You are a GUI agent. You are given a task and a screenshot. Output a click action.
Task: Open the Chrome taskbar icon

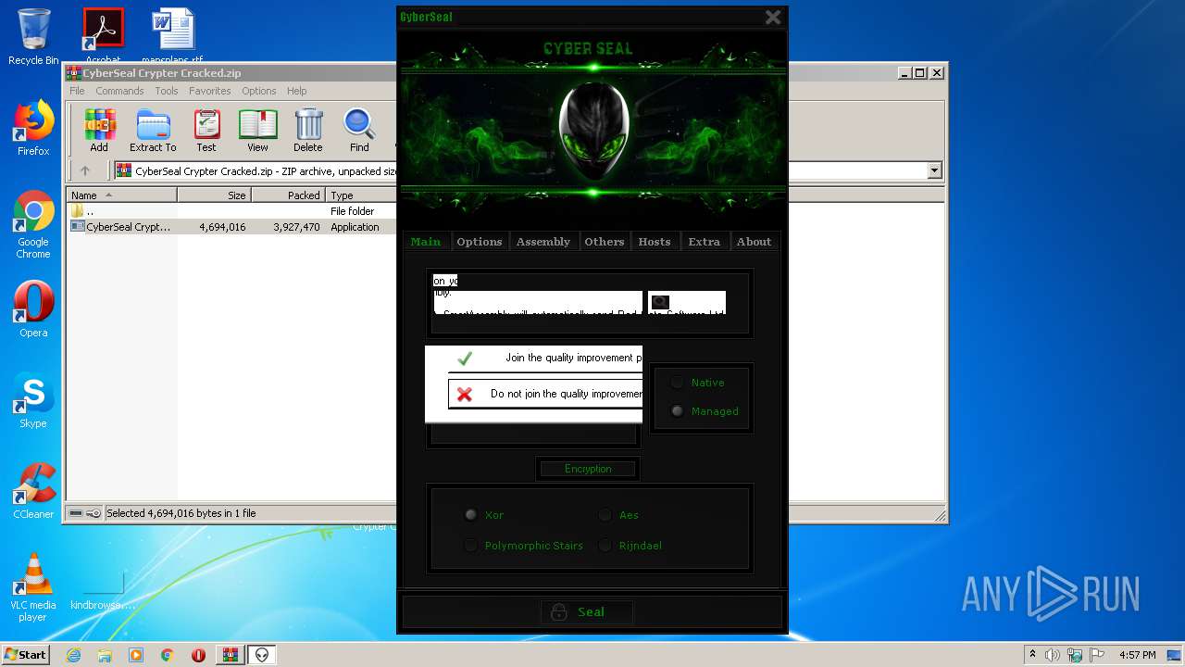click(x=168, y=655)
